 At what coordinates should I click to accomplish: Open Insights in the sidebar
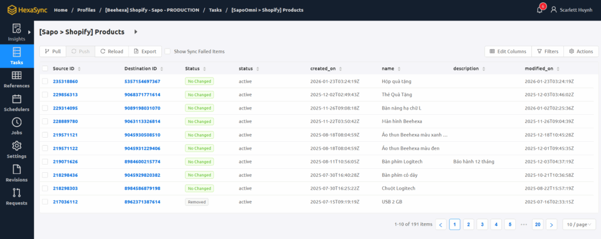coord(16,32)
